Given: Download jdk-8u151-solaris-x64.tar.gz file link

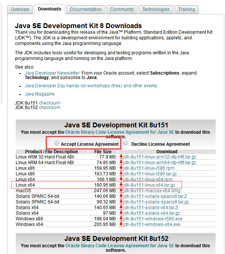Looking at the screenshot, I should click(x=152, y=213).
